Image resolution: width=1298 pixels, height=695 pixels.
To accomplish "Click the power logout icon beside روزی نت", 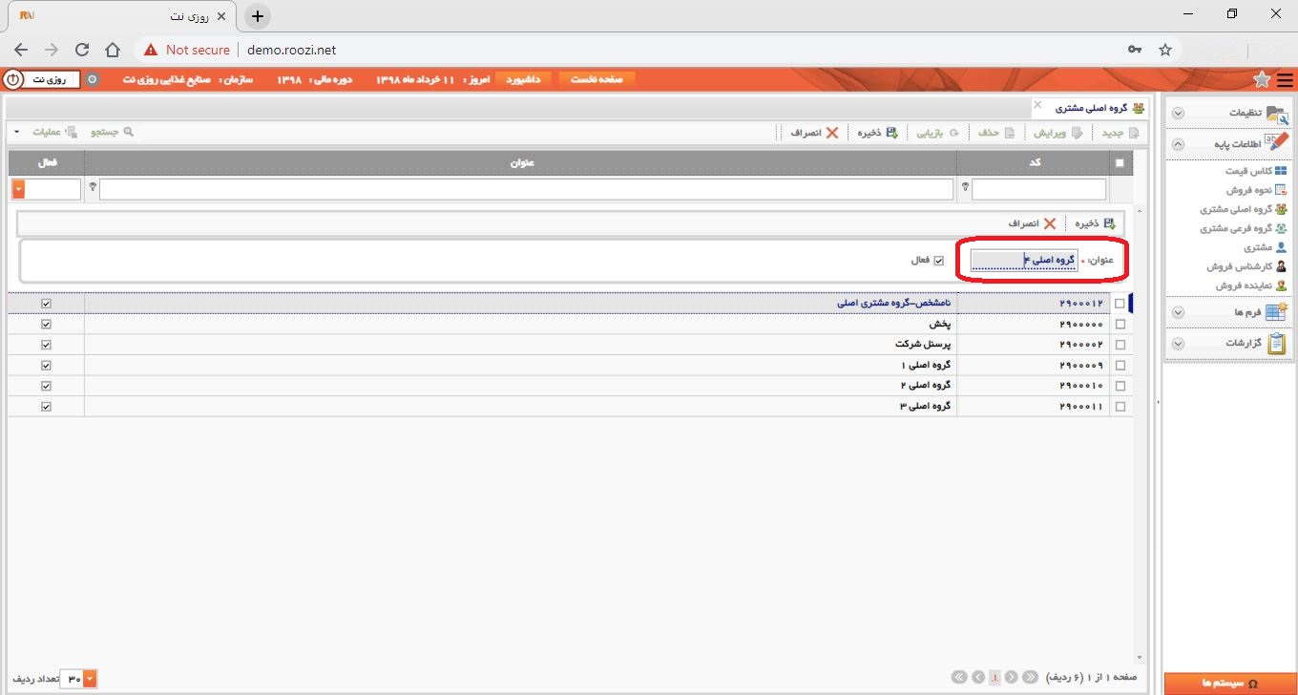I will 13,79.
